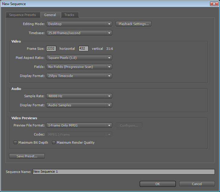
Task: Click the Save Preset button
Action: tap(27, 156)
